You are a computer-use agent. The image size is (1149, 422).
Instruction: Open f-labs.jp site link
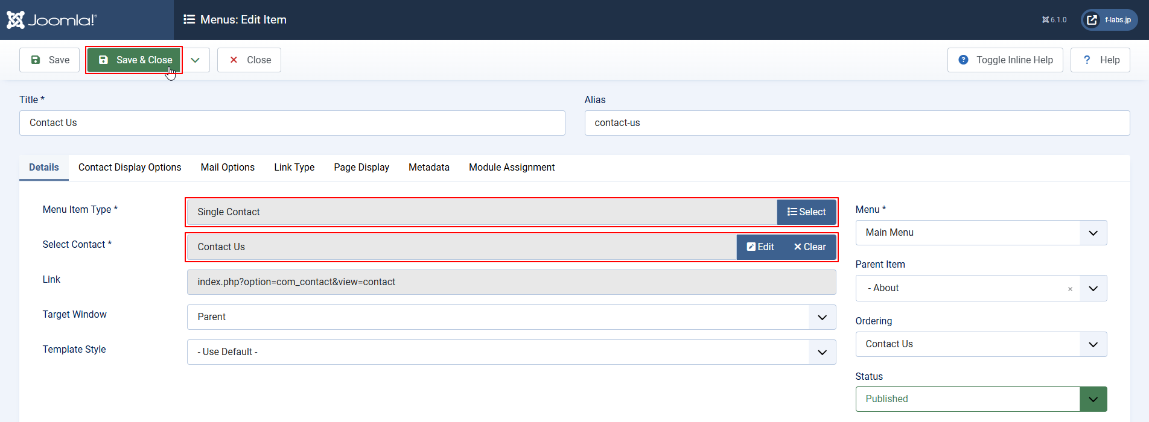pyautogui.click(x=1109, y=20)
